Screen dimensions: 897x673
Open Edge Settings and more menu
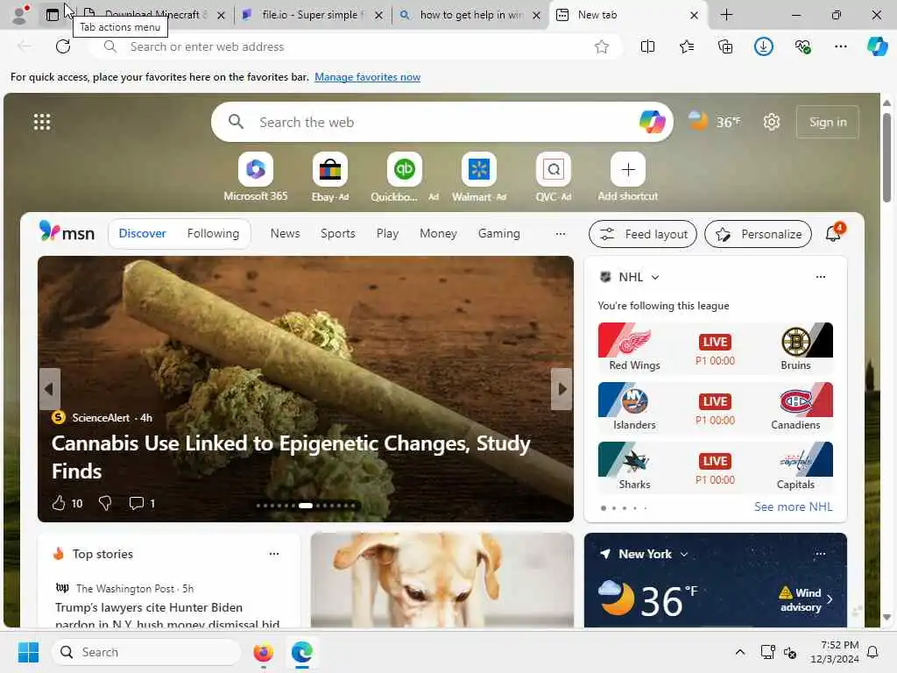(x=840, y=46)
